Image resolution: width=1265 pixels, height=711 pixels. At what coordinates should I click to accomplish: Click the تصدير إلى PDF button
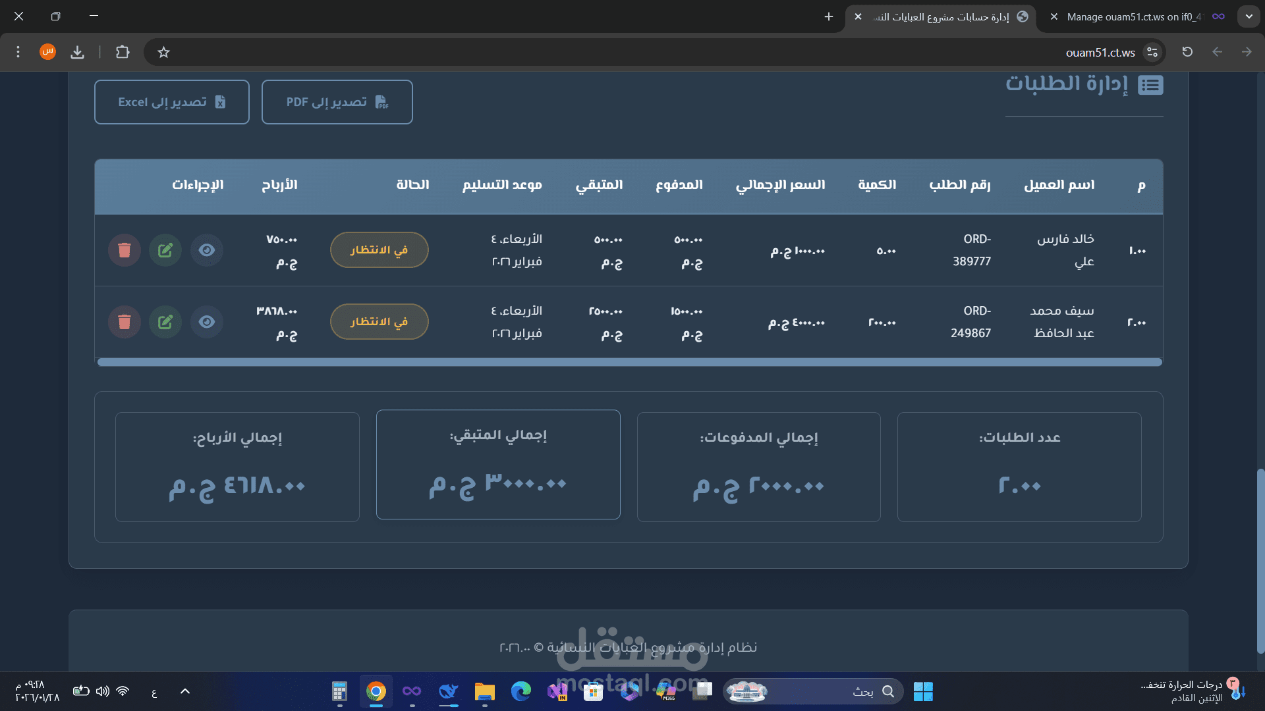pyautogui.click(x=337, y=102)
